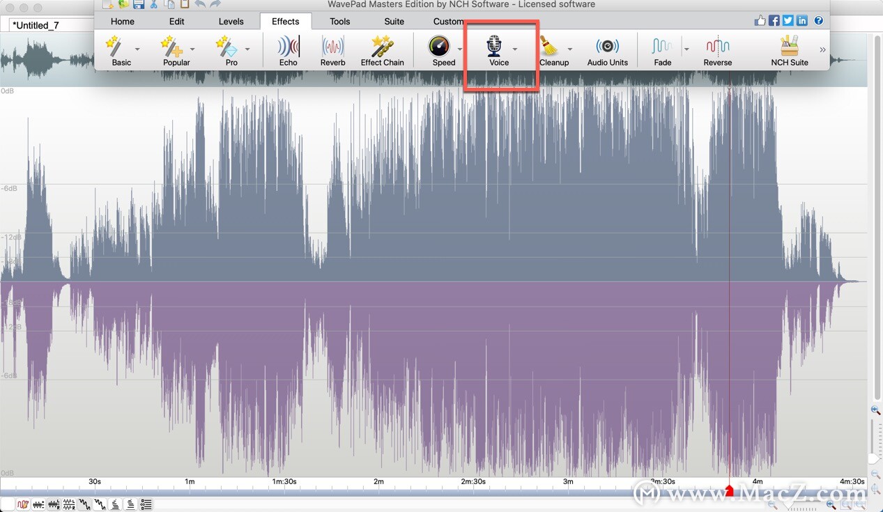
Task: Click the Paste clipboard icon
Action: pos(185,4)
